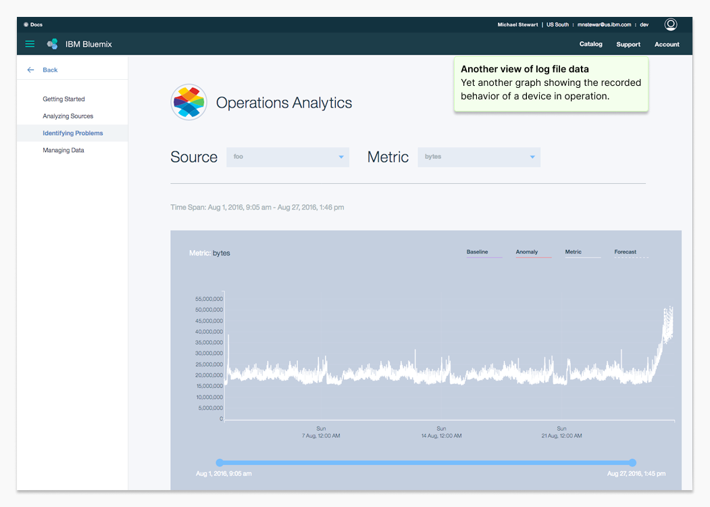Click the left time range slider handle
Image resolution: width=710 pixels, height=507 pixels.
point(220,462)
